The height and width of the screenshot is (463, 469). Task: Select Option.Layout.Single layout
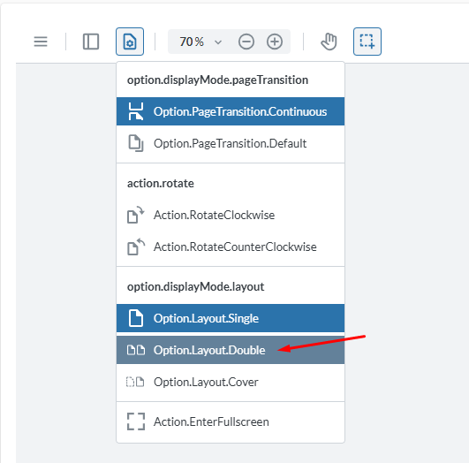pos(231,318)
